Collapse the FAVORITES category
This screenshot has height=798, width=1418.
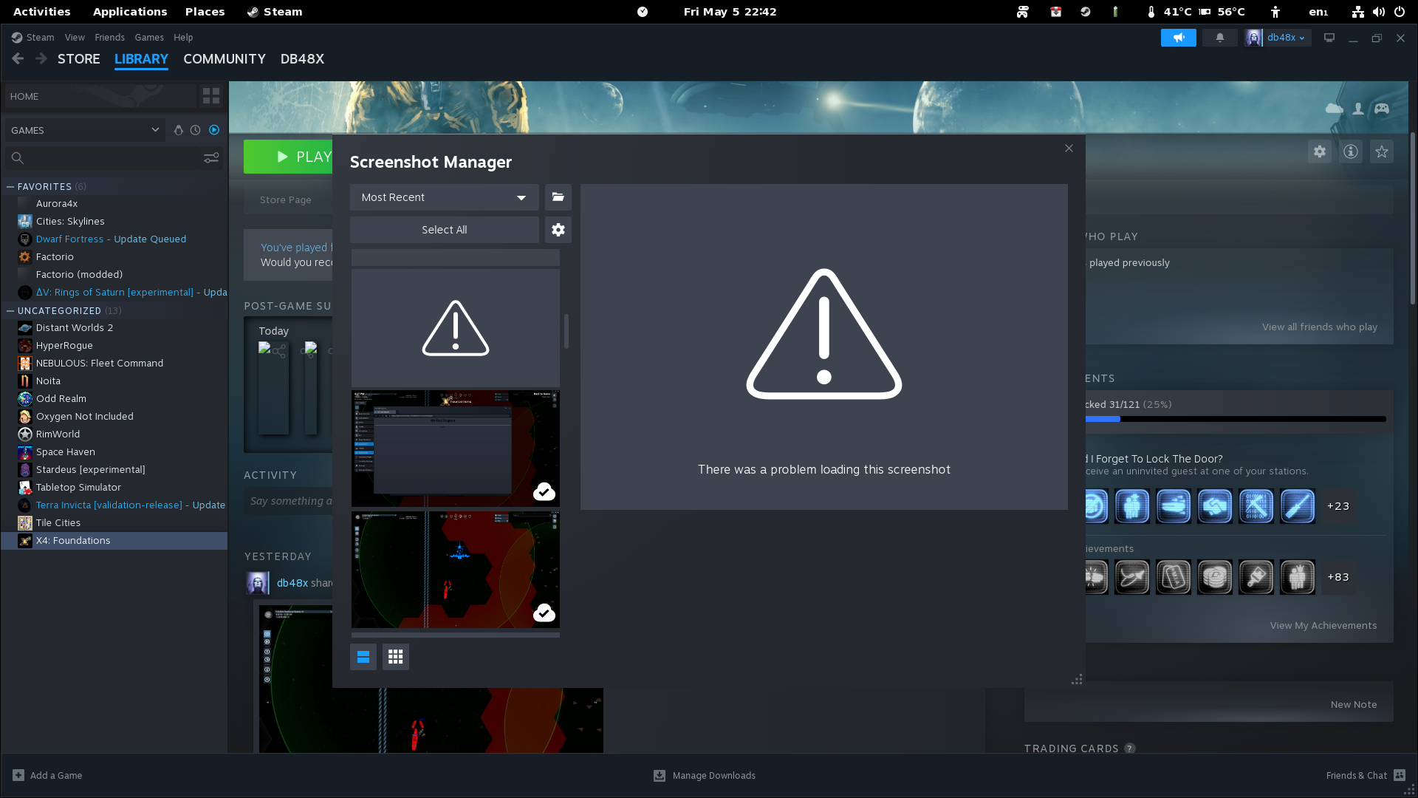pos(10,187)
